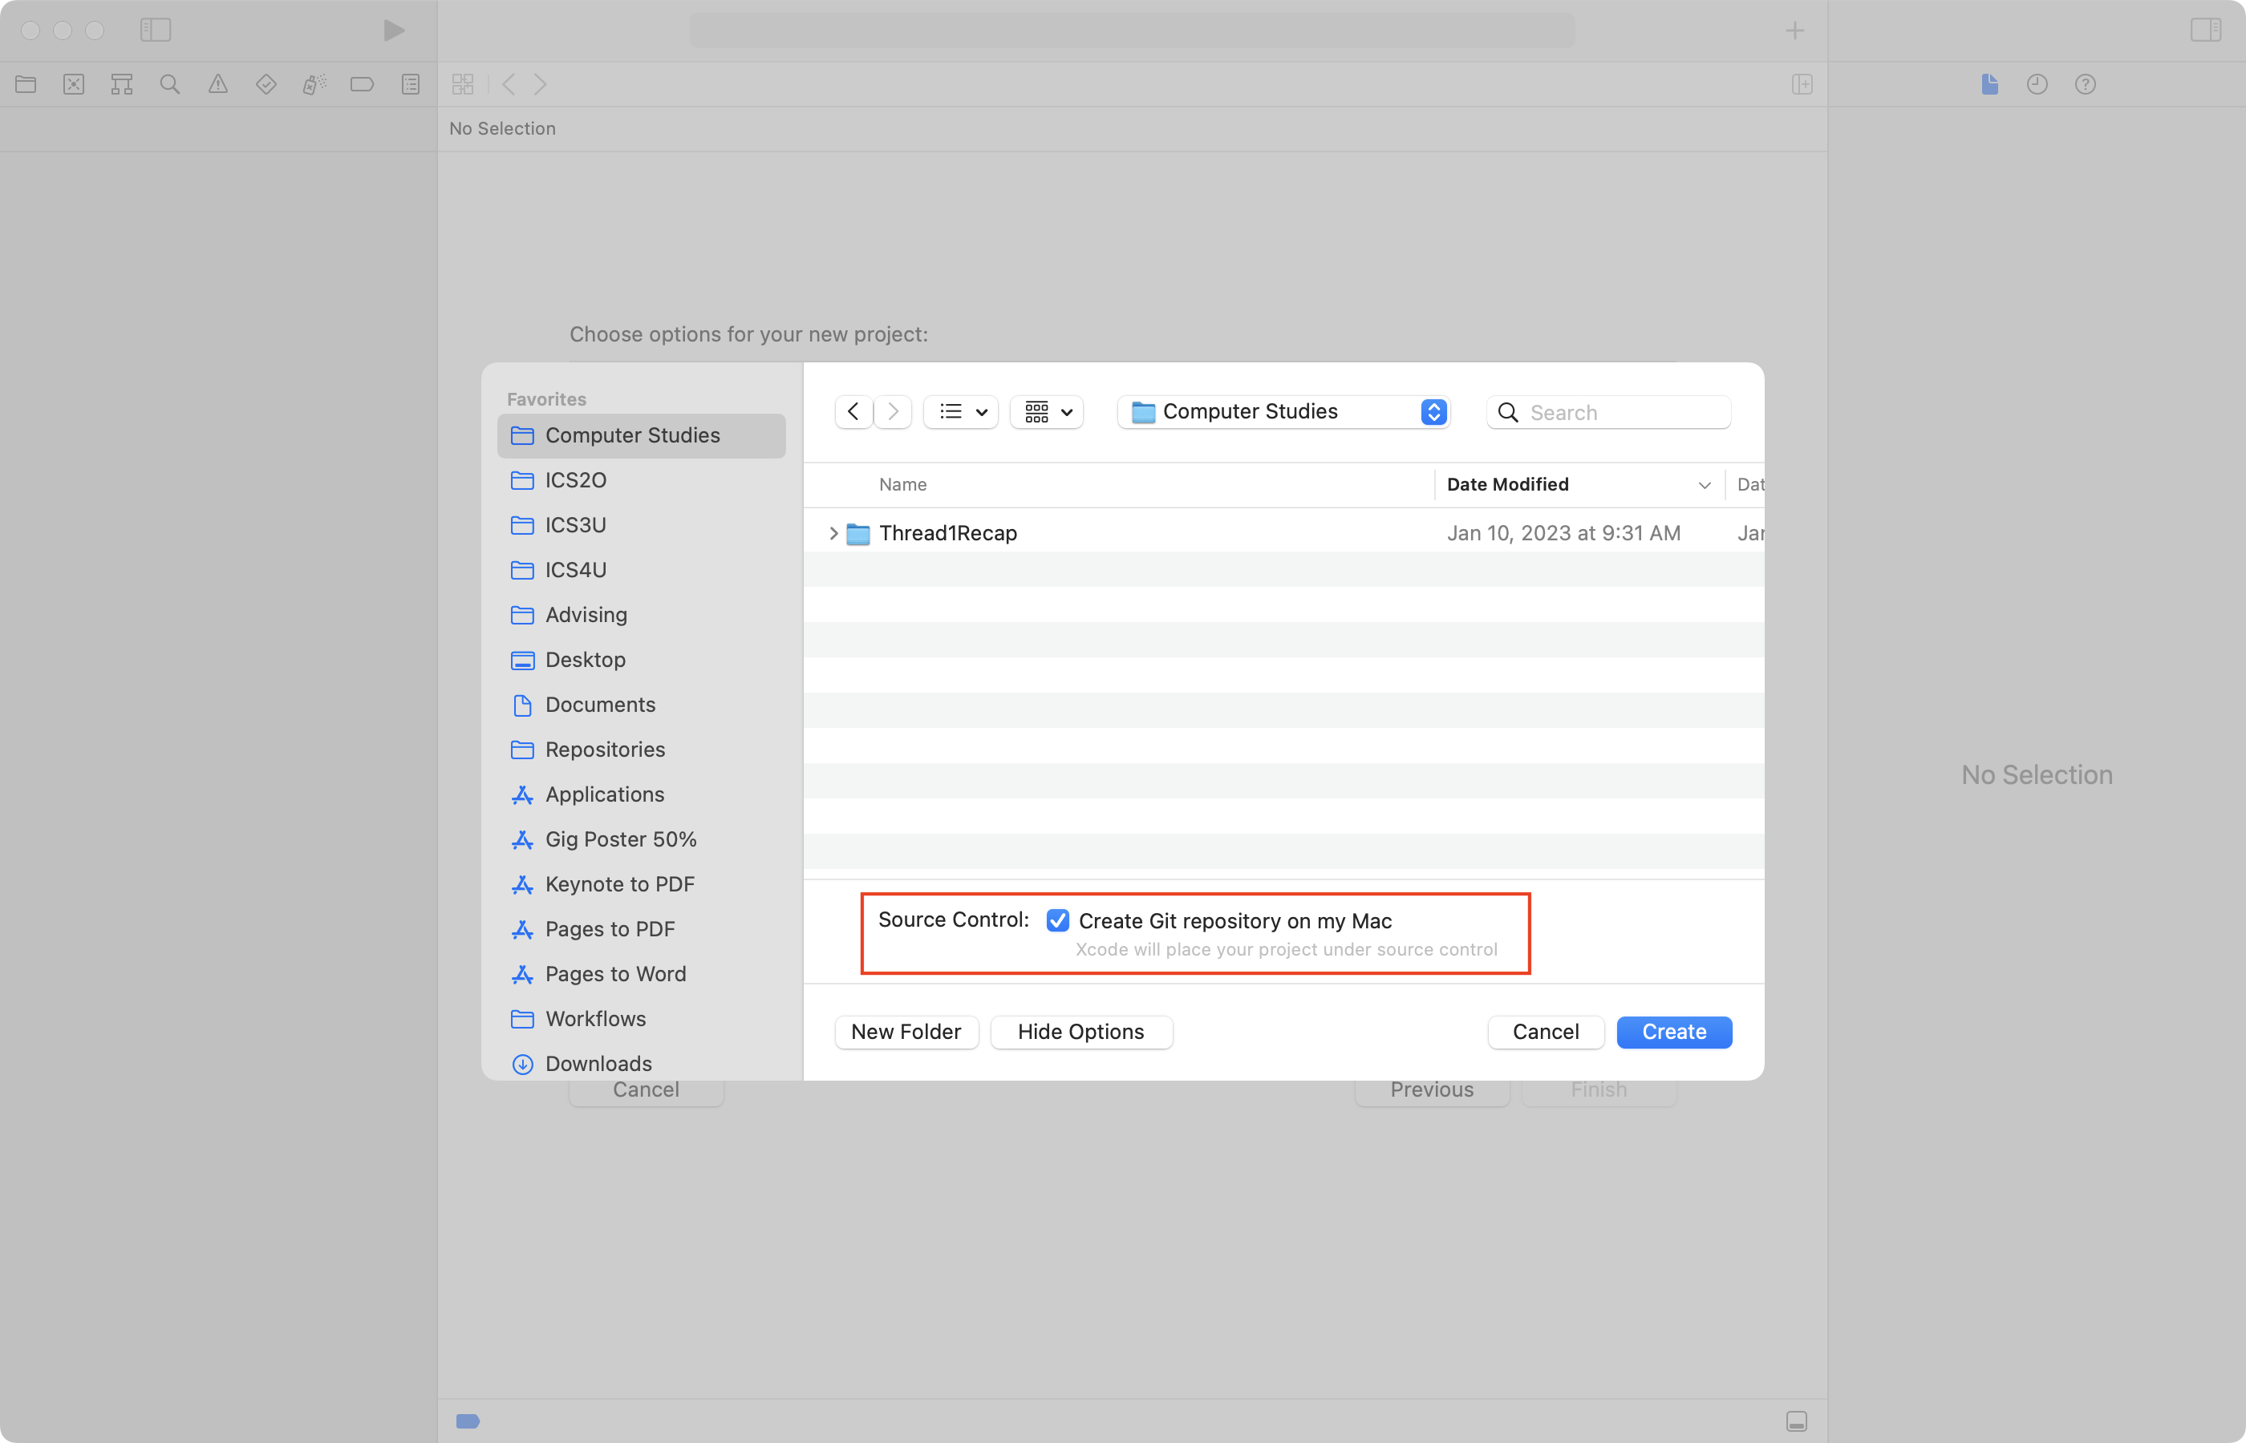Open the Find navigator magnifier icon

170,84
